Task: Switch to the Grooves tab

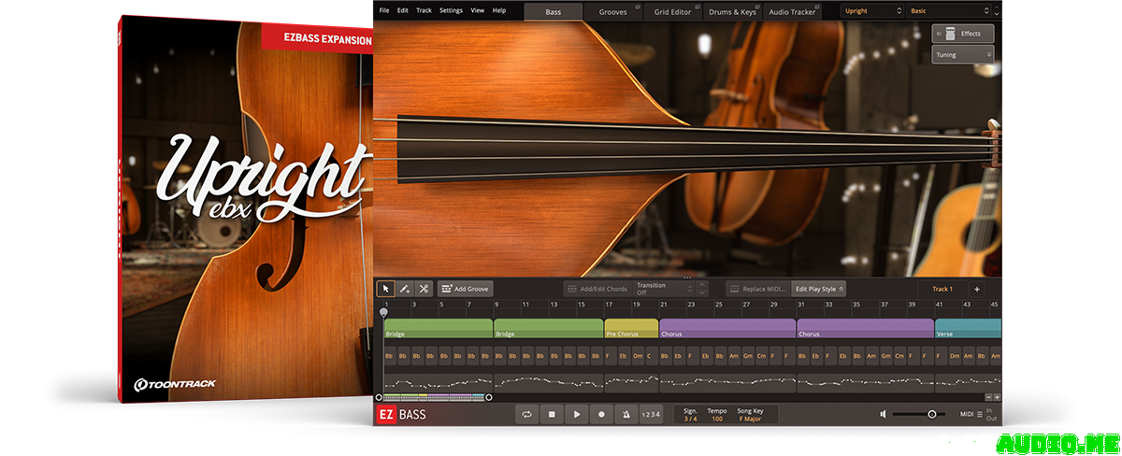Action: pos(612,11)
